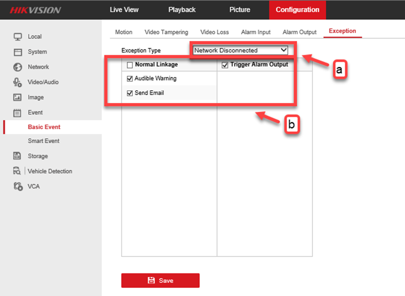The height and width of the screenshot is (296, 405).
Task: Click the System window icon
Action: pos(18,52)
